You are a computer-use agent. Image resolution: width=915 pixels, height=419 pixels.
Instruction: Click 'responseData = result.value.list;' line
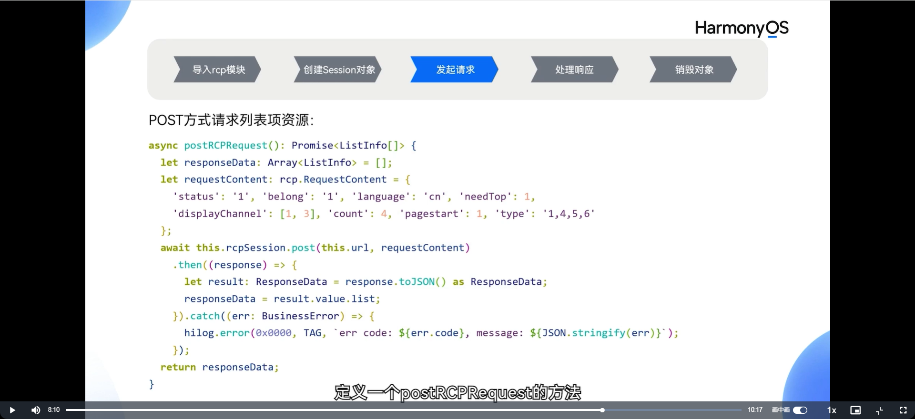tap(282, 299)
